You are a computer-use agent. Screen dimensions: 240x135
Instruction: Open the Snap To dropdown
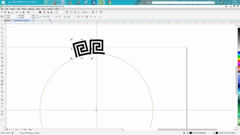[85, 12]
